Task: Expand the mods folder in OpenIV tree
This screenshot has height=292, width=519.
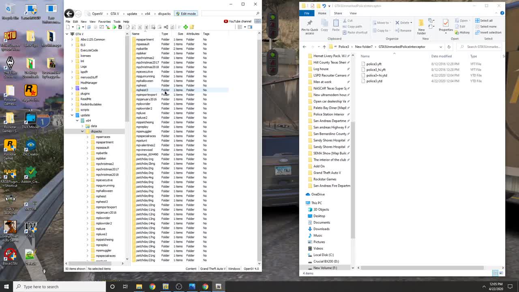Action: [72, 88]
